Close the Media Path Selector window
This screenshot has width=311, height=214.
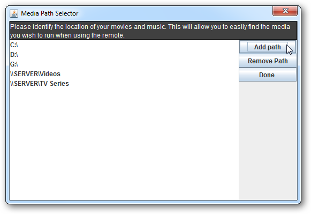click(x=285, y=11)
